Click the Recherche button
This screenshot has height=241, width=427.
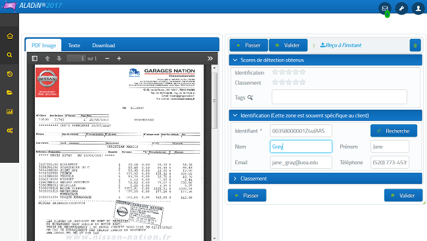click(x=393, y=131)
